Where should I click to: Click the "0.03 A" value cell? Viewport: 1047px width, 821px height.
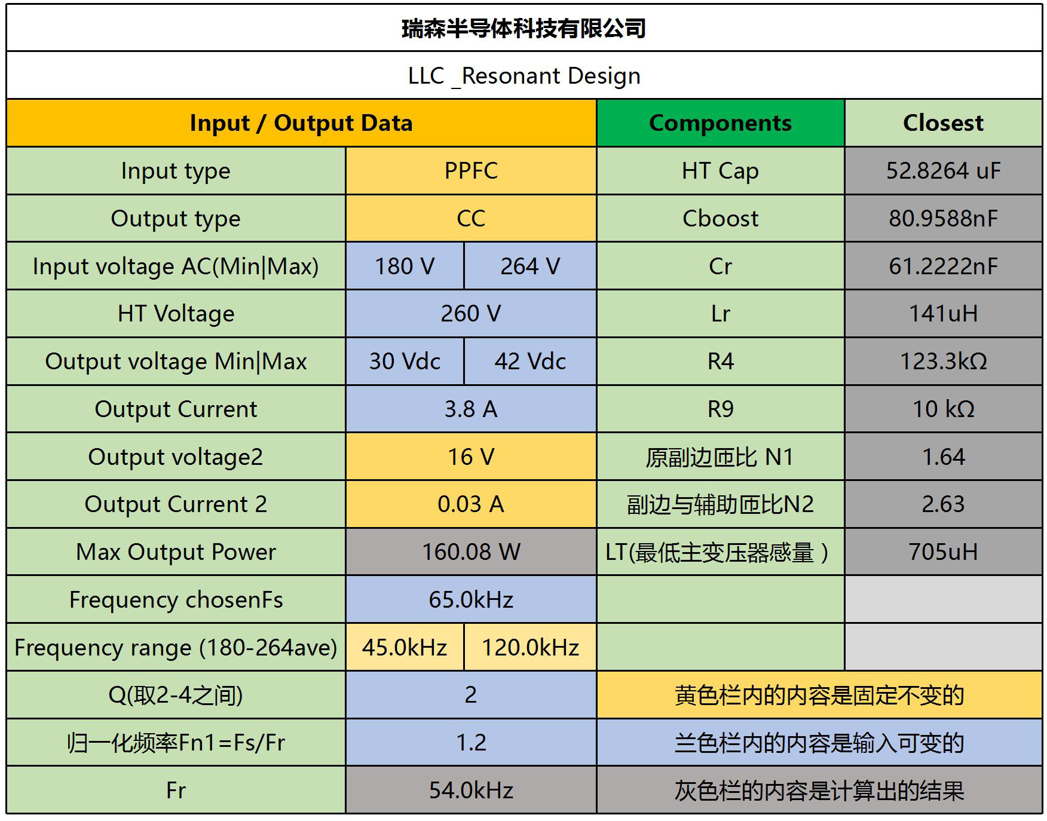point(471,504)
